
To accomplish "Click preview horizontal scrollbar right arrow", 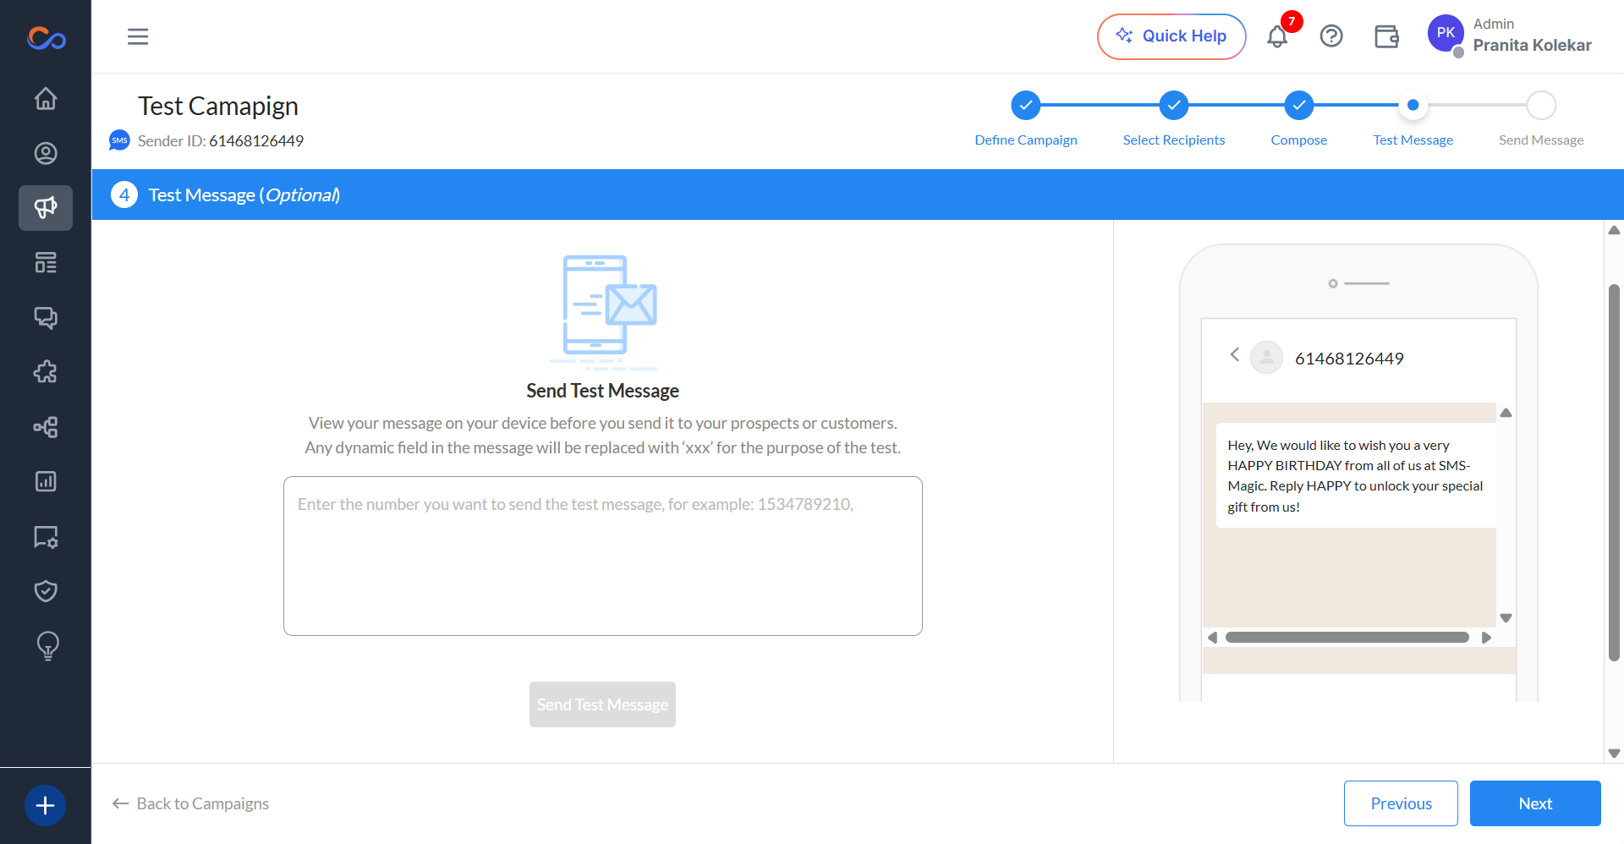I will tap(1486, 638).
